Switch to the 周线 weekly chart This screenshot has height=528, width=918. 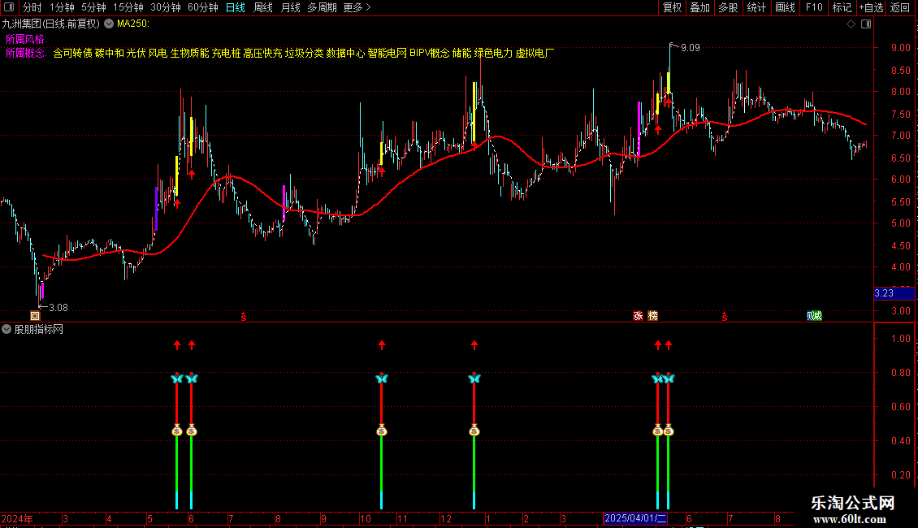(263, 7)
